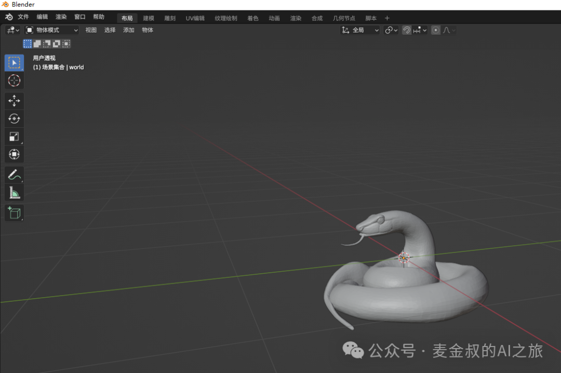Activate the Move tool
Screen dimensions: 561x373
(x=14, y=101)
